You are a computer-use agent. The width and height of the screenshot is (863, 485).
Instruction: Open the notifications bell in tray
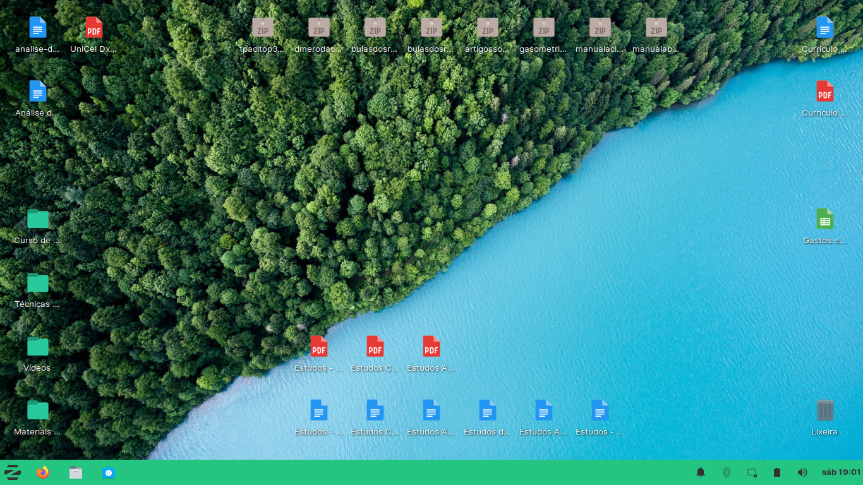[x=701, y=472]
